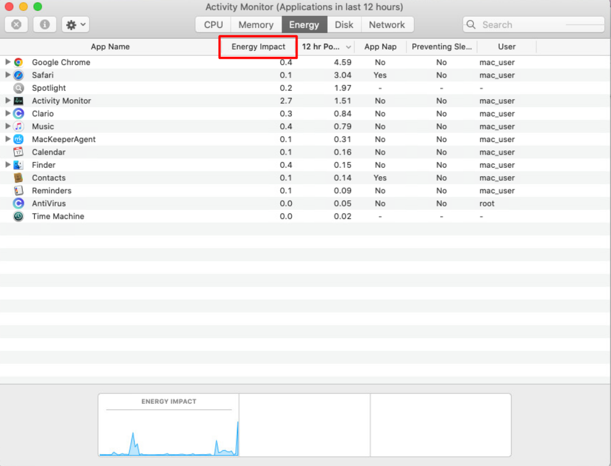This screenshot has height=466, width=611.
Task: Select the Reminders row name
Action: [52, 191]
